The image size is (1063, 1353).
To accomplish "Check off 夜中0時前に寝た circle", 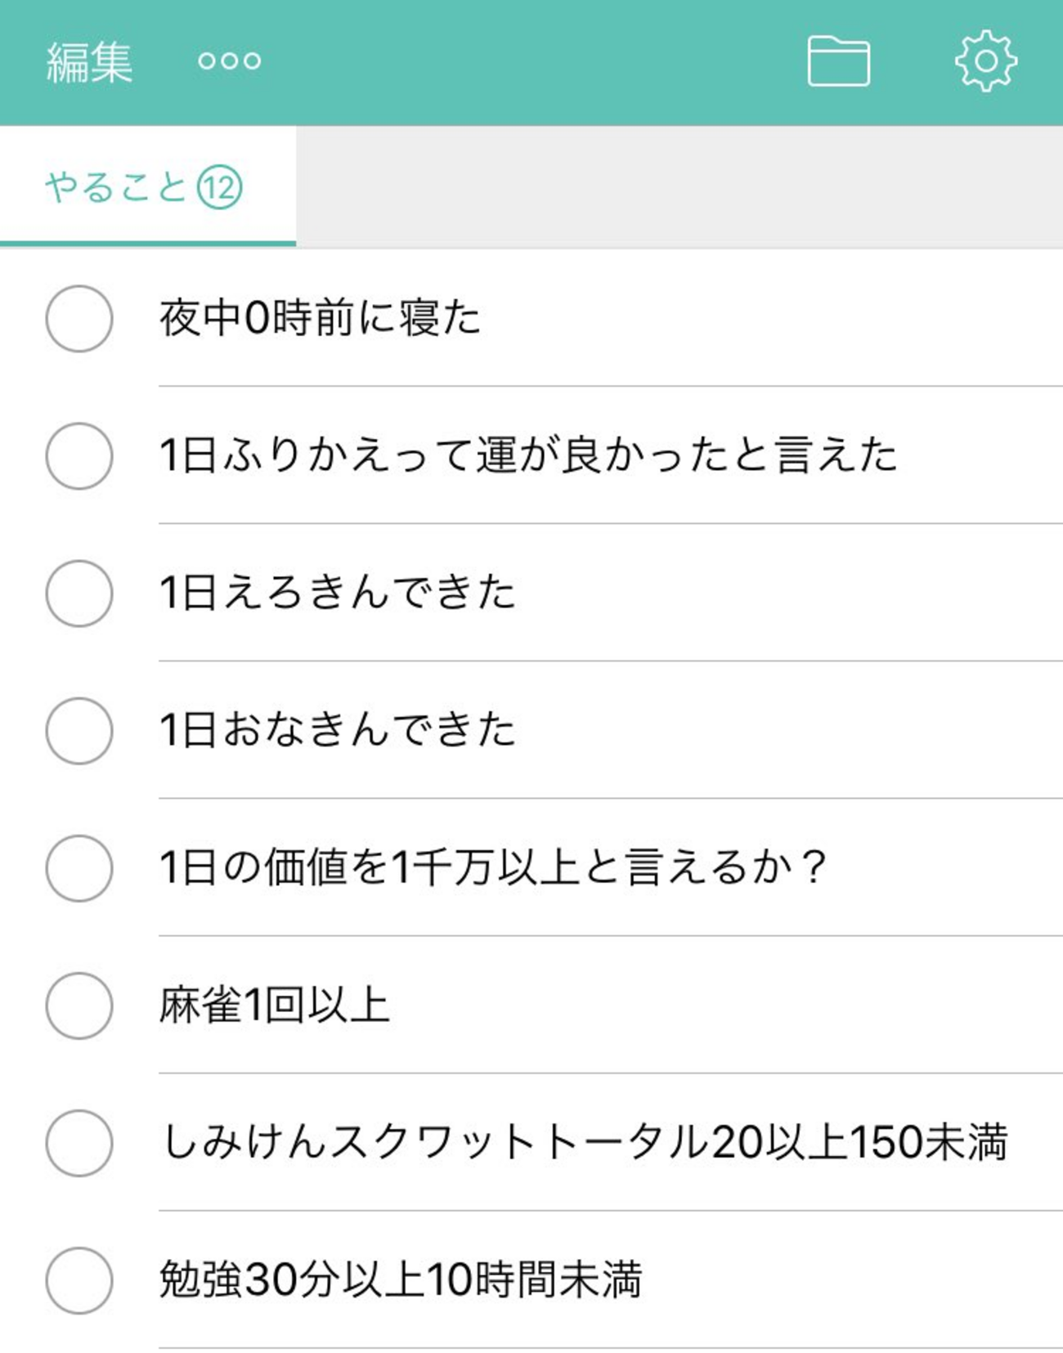I will (x=79, y=319).
